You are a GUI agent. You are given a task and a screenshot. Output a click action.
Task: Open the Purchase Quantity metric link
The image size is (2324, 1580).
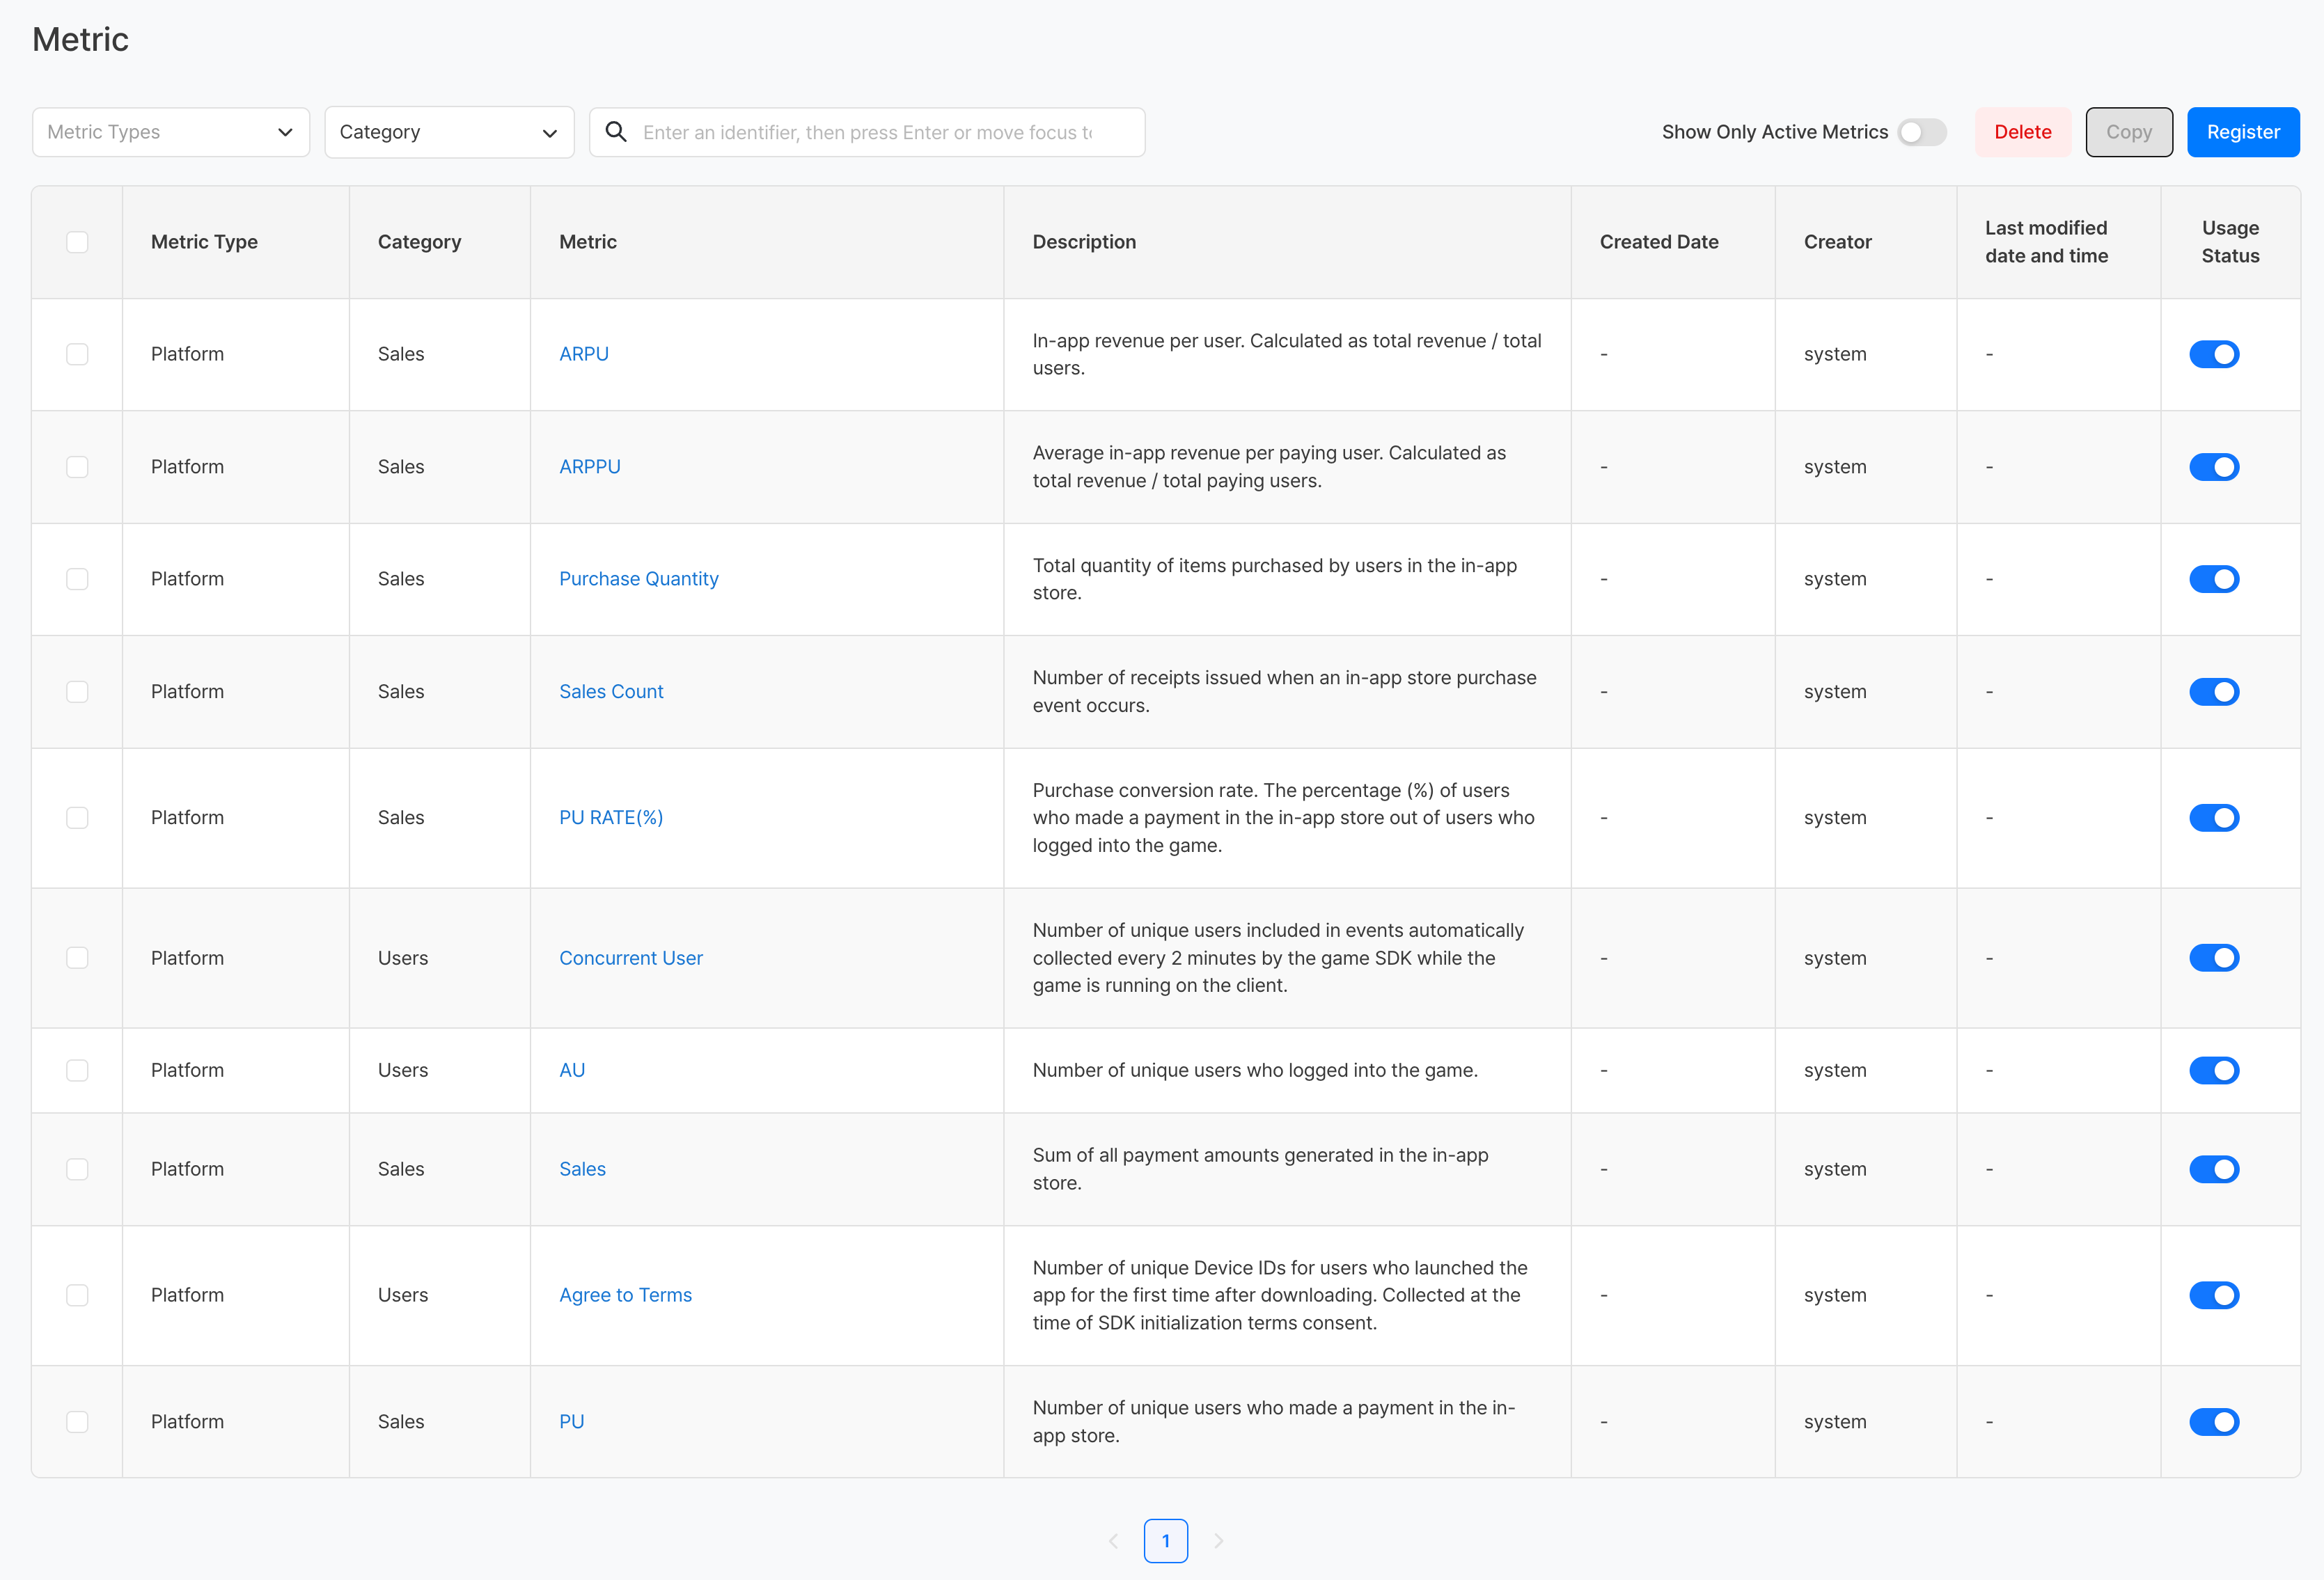[638, 579]
